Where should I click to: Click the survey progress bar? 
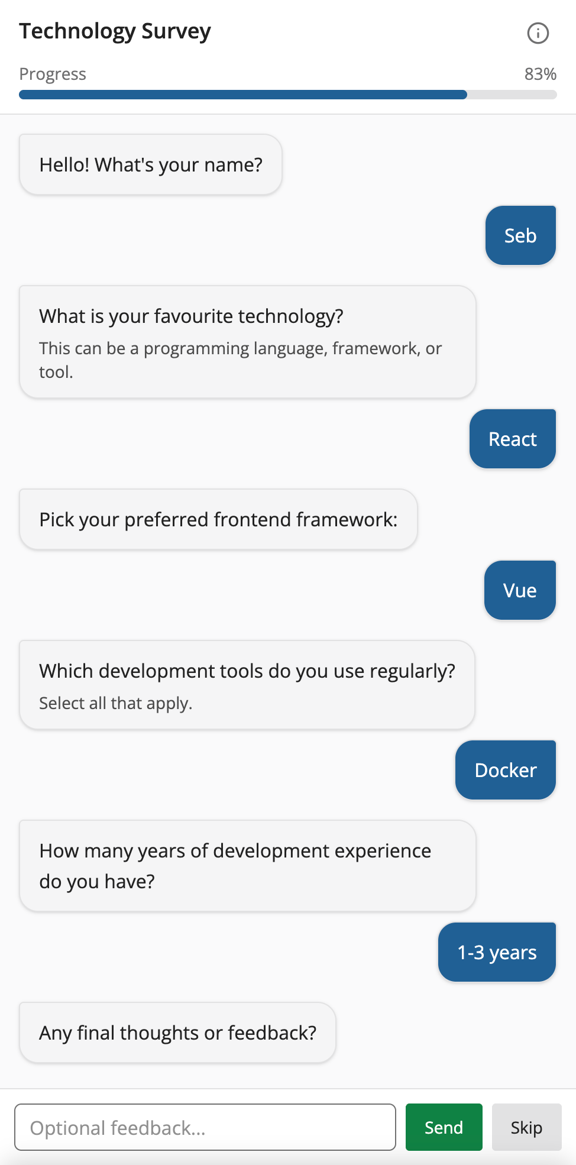288,95
